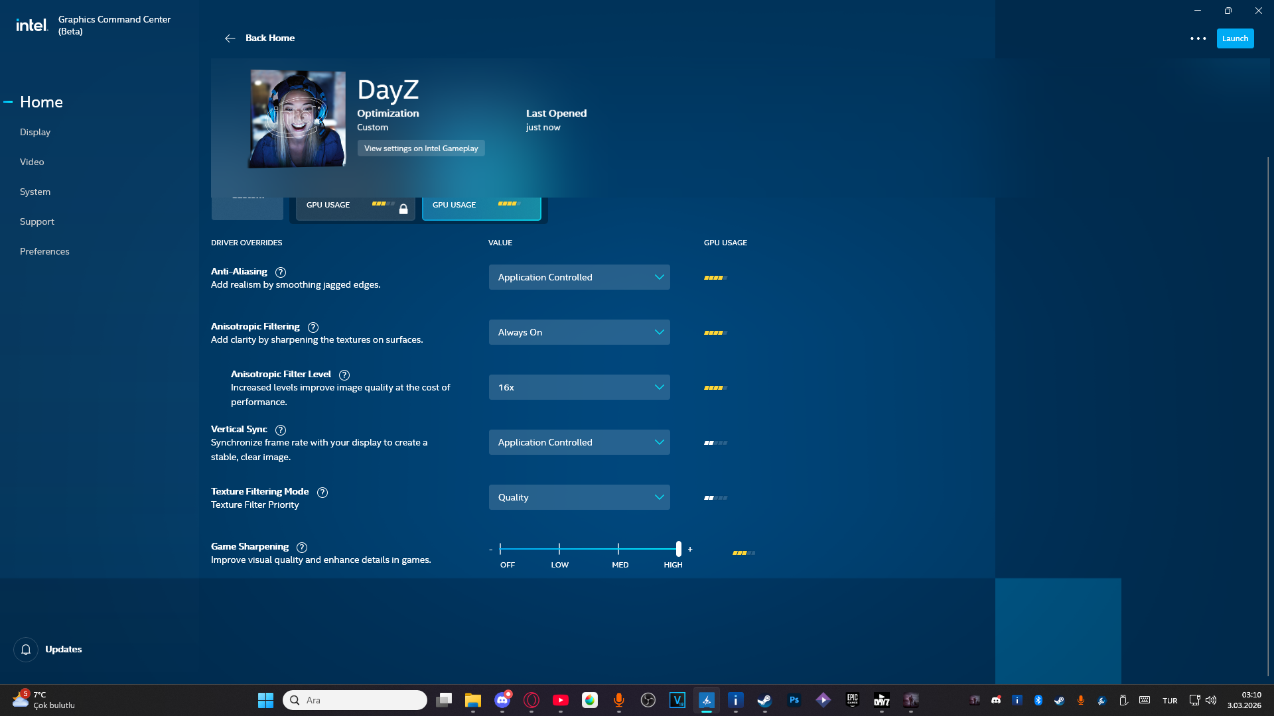Click the minus icon beside sharpening slider

tap(491, 550)
